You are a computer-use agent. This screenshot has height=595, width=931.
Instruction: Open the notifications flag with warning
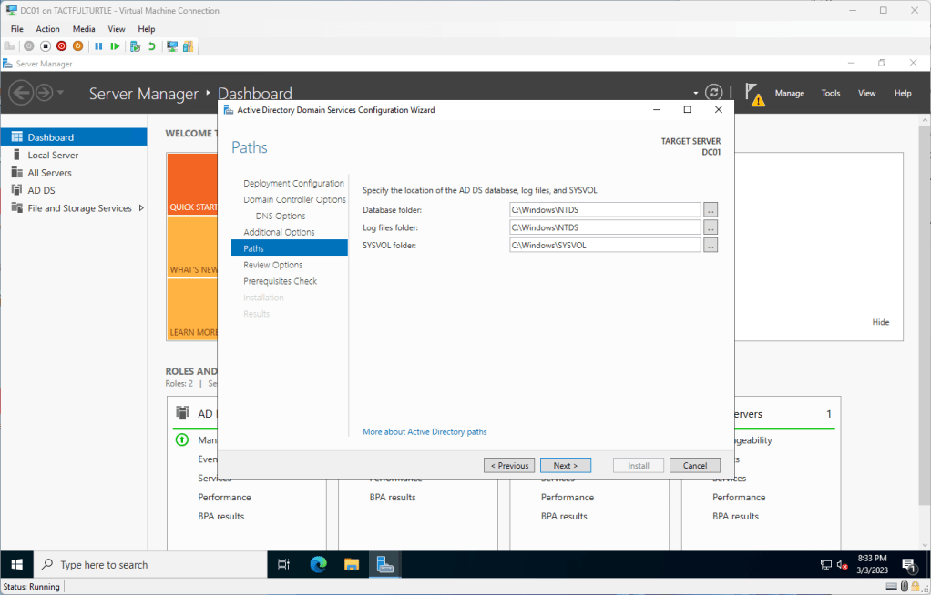pyautogui.click(x=753, y=93)
